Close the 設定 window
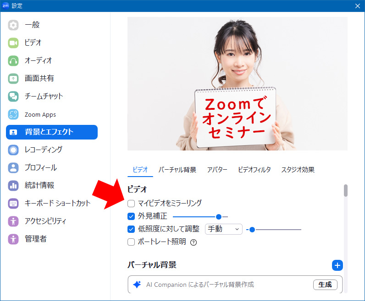The image size is (365, 301). pyautogui.click(x=358, y=6)
